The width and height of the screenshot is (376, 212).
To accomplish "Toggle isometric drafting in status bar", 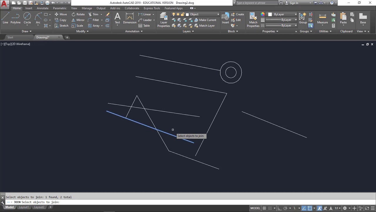I will pos(295,208).
